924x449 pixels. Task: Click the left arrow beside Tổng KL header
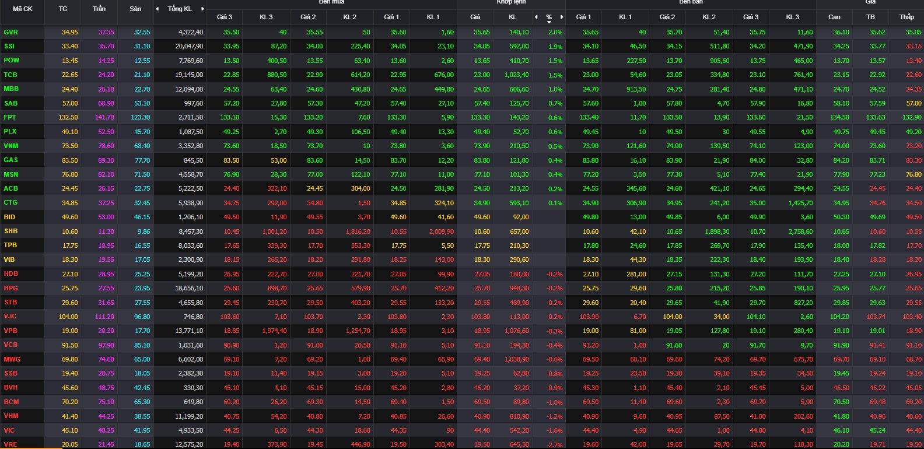pos(157,9)
